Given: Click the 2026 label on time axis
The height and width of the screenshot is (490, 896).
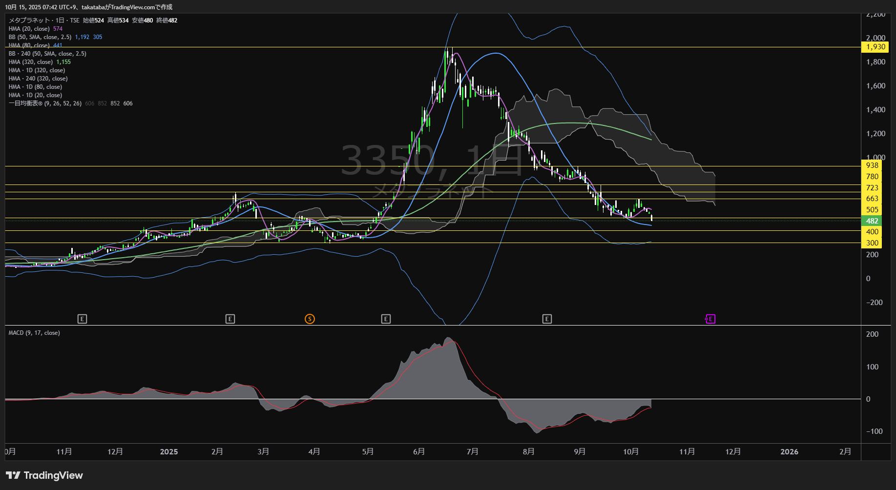Looking at the screenshot, I should pos(789,452).
